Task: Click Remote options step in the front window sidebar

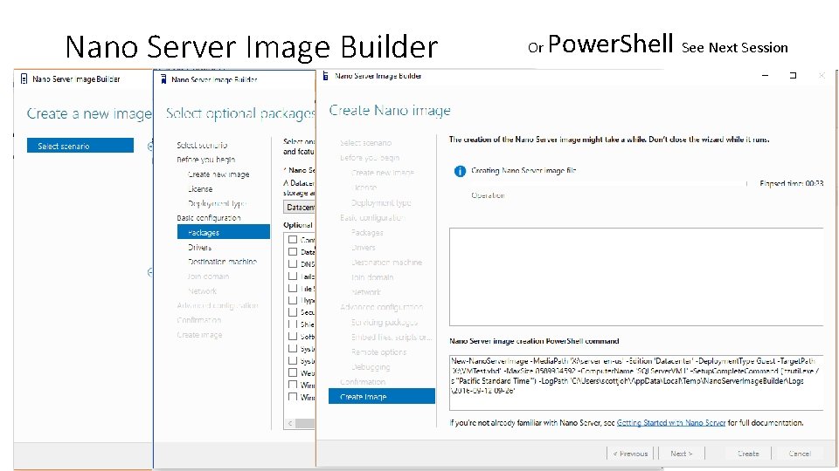Action: click(x=378, y=352)
